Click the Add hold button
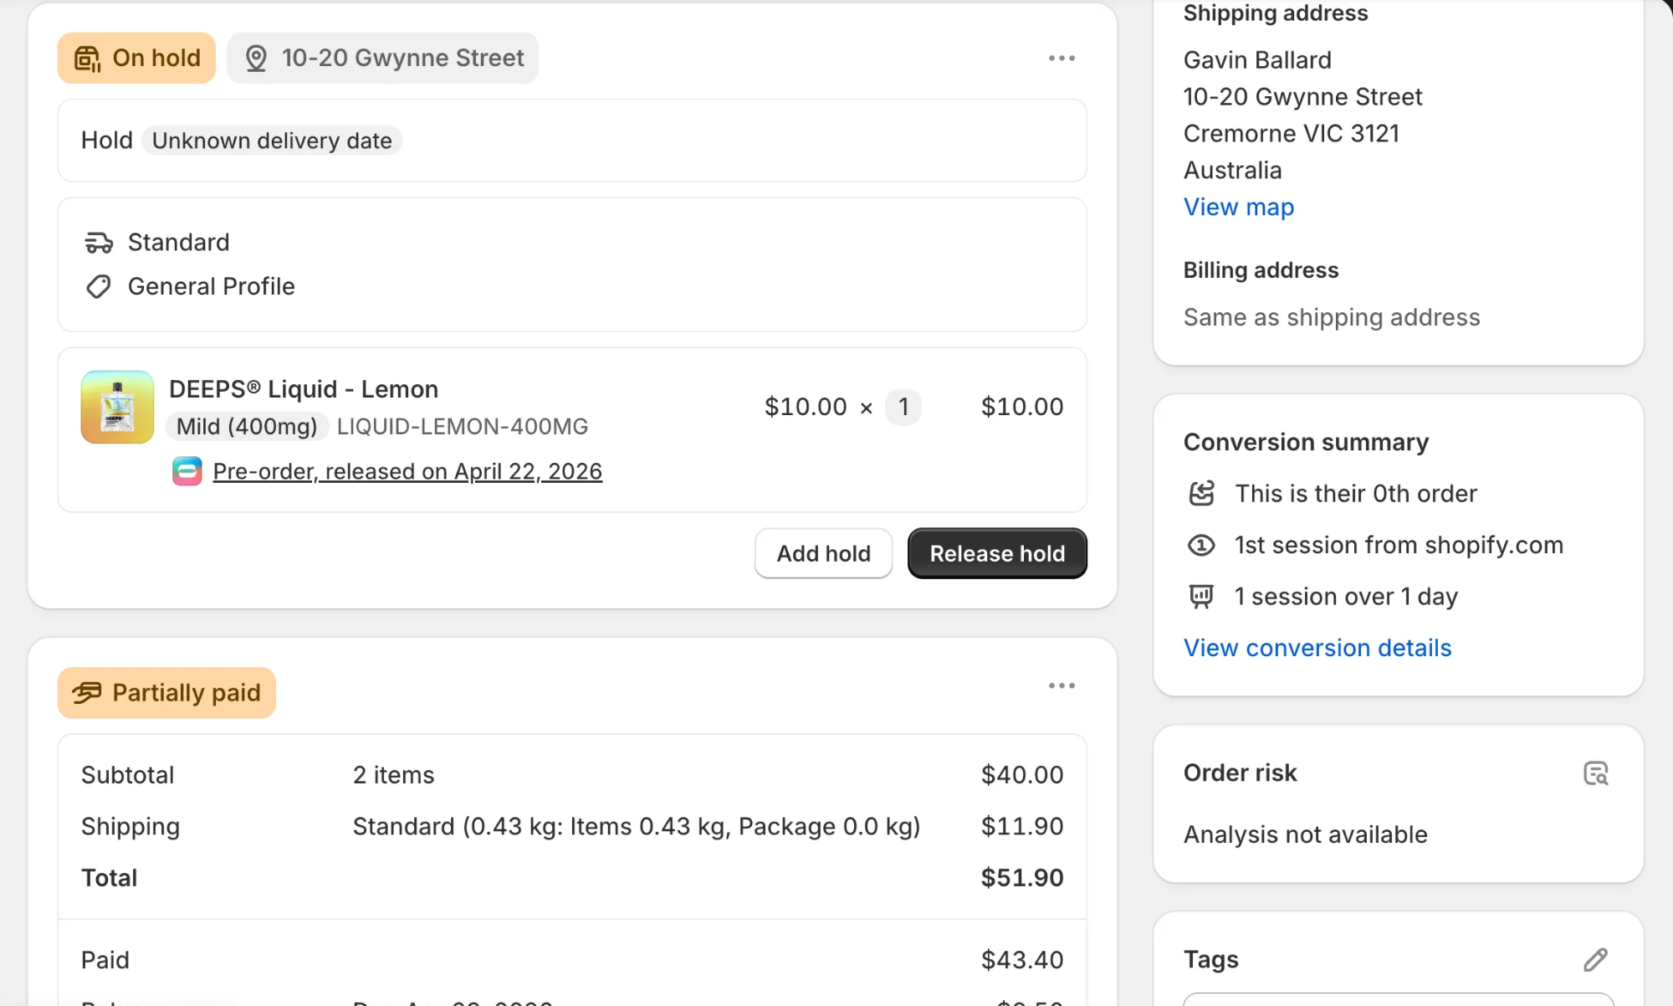 tap(823, 553)
